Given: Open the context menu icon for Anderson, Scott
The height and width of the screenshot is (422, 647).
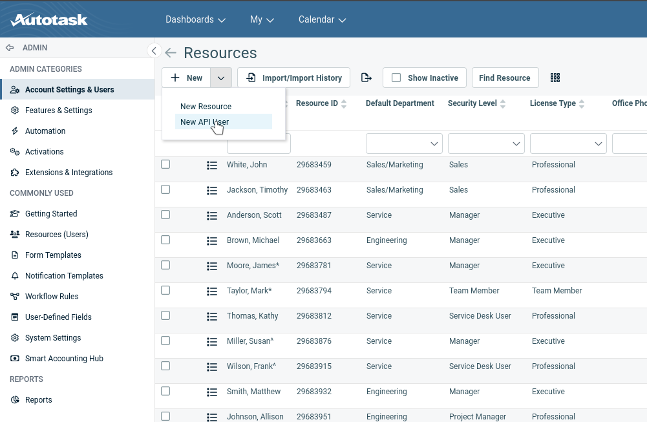Looking at the screenshot, I should [211, 216].
